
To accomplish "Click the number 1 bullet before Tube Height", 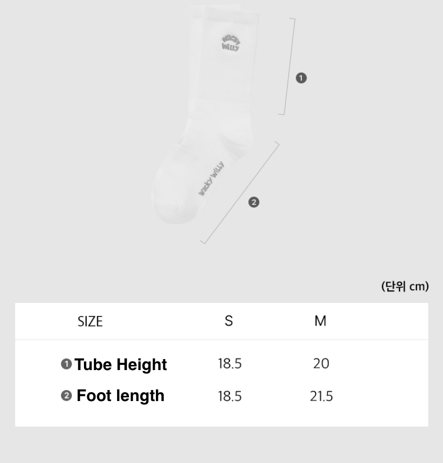I will click(x=66, y=364).
